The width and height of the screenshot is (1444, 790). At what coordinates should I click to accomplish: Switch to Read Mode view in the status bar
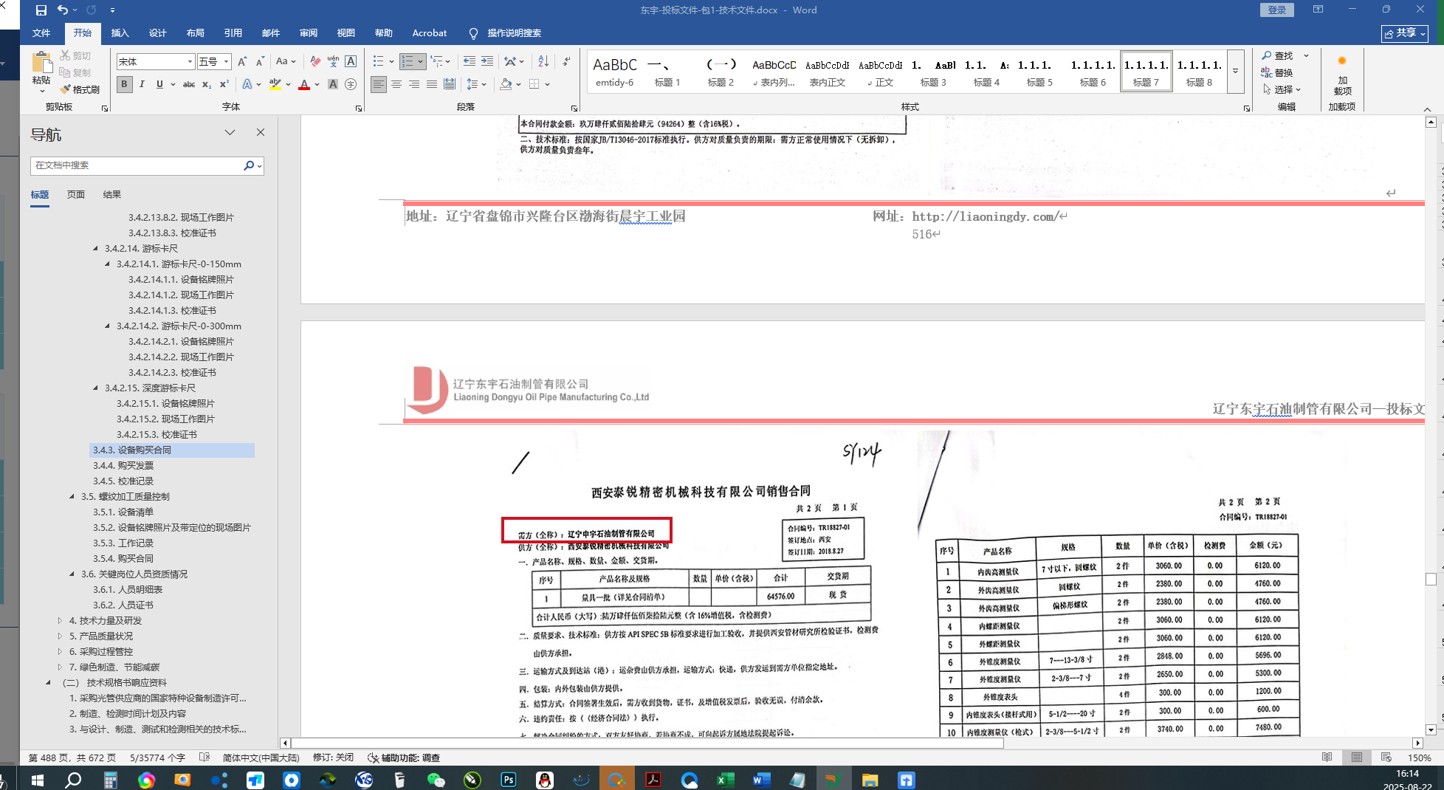coord(1327,758)
